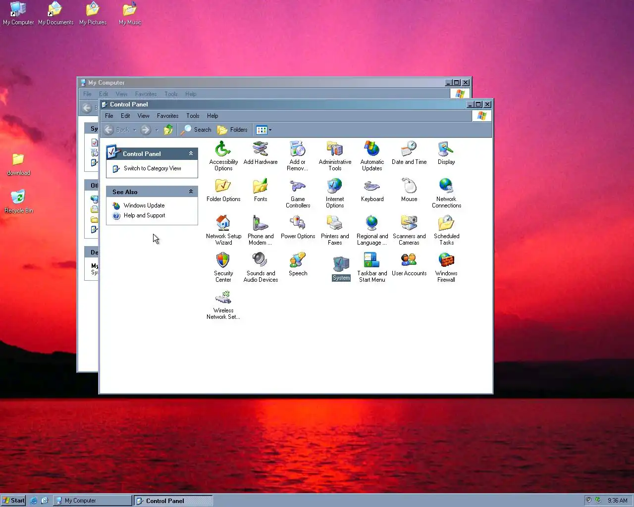Open the Favorites menu in Control Panel
Viewport: 634px width, 507px height.
167,116
